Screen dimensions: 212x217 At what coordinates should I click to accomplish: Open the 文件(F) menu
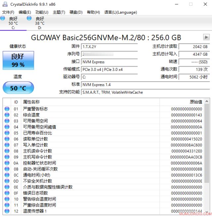click(8, 12)
